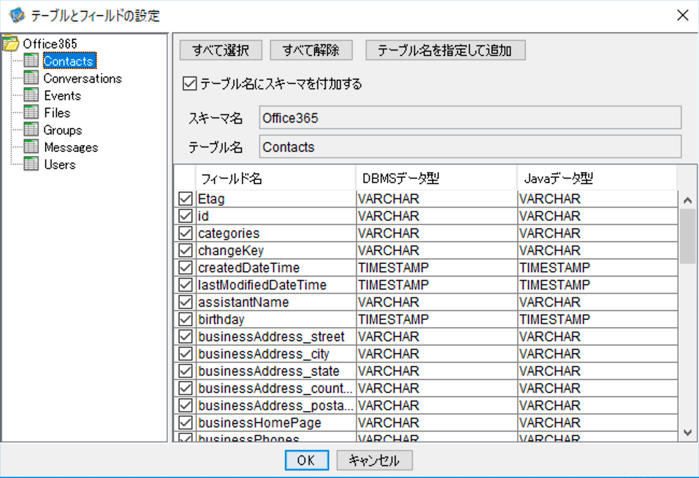Select the Messages tree item label
Screen dimensions: 699x478
(71, 147)
